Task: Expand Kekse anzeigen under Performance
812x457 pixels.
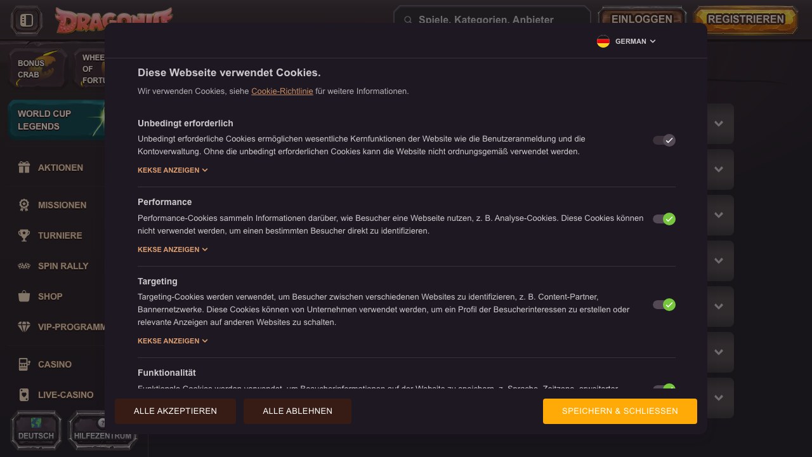Action: [173, 249]
